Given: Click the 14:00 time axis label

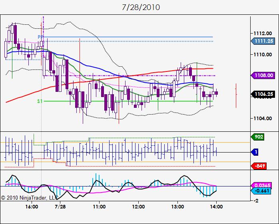Looking at the screenshot, I should [x=216, y=207].
